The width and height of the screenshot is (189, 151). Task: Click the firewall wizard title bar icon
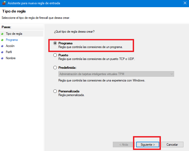point(4,3)
